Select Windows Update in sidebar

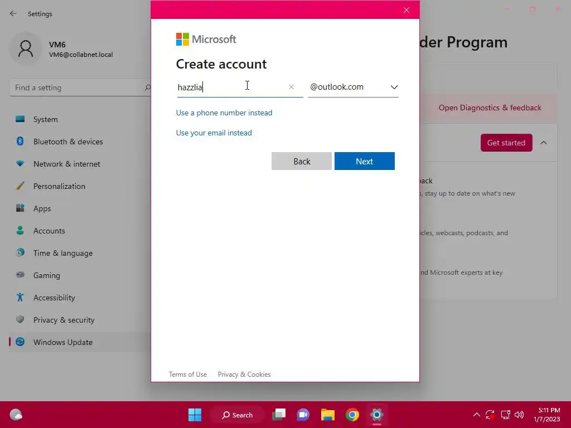(x=80, y=342)
